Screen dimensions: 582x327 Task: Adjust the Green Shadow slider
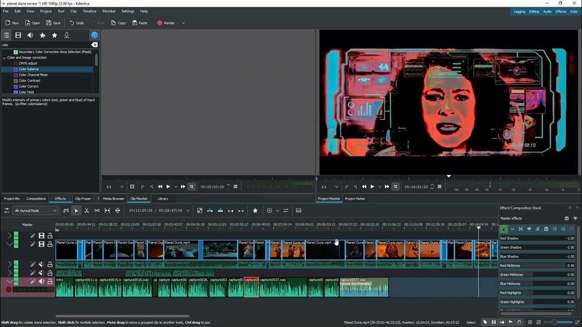pos(537,248)
